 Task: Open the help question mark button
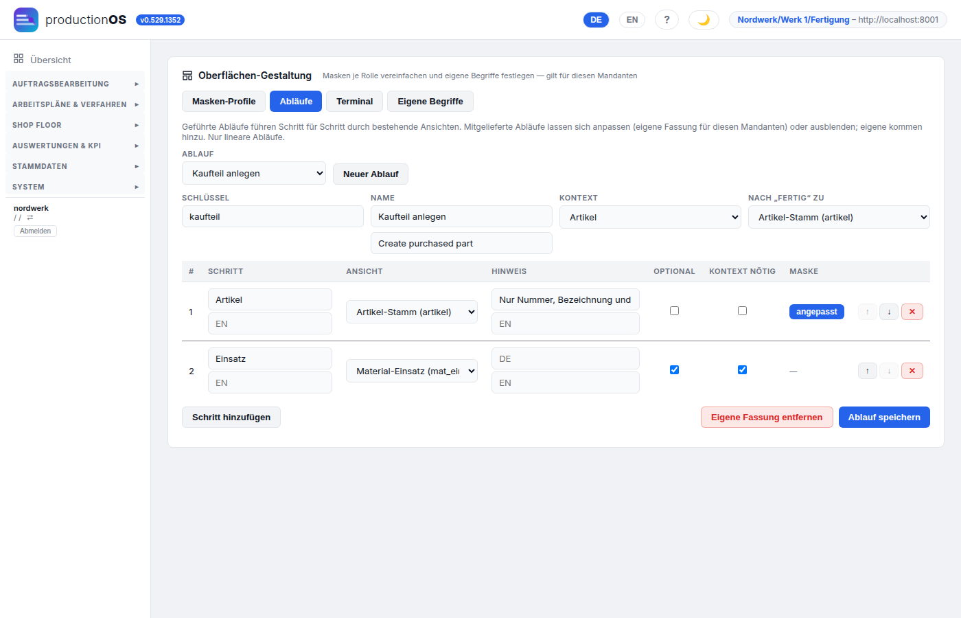pos(667,20)
